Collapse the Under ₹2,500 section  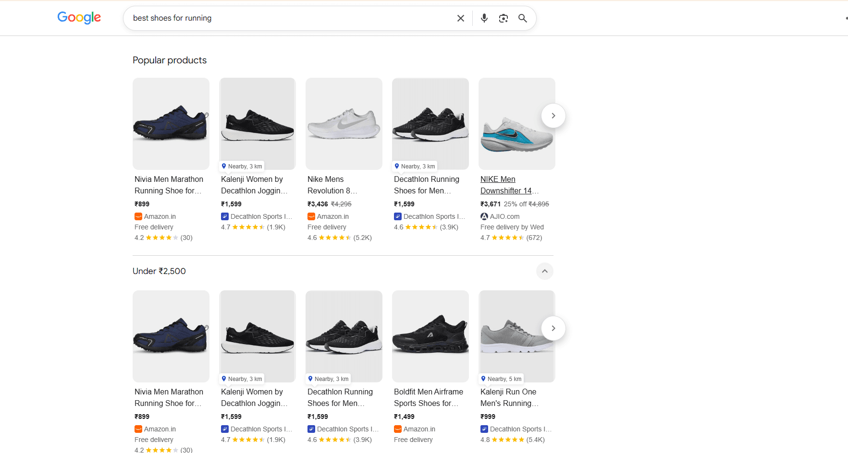(x=545, y=271)
